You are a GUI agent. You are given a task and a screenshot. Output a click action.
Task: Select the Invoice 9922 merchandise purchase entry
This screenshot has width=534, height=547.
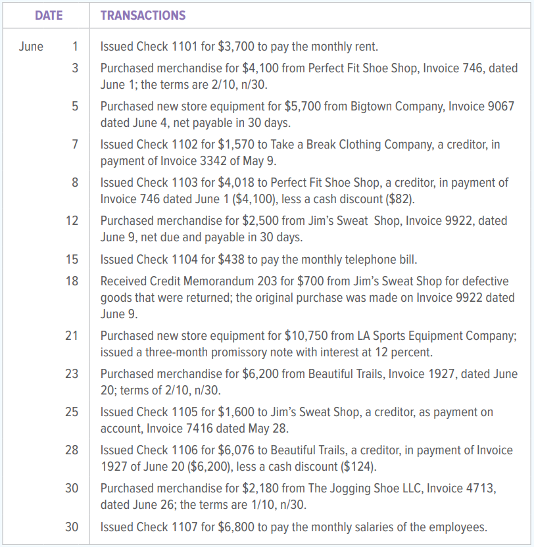(303, 228)
